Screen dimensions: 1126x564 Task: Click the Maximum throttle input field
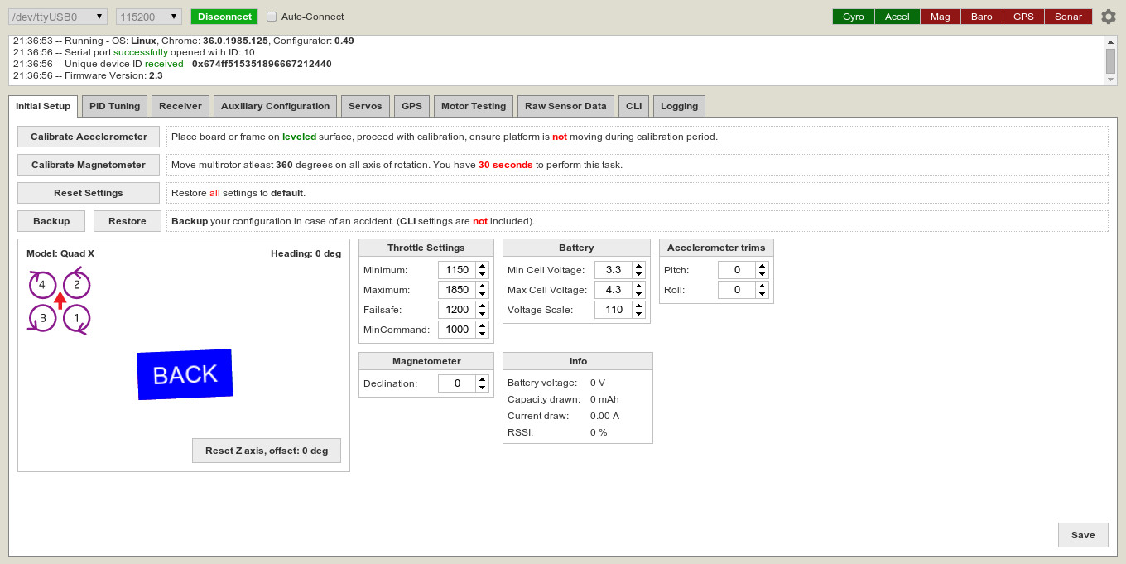point(457,290)
